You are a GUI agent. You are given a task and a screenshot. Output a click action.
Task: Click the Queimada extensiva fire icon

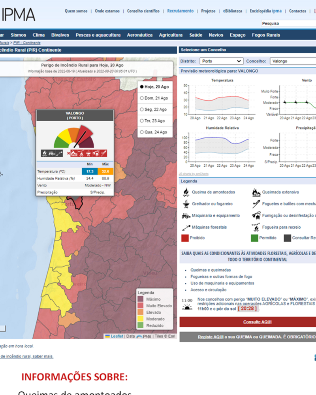pos(256,192)
